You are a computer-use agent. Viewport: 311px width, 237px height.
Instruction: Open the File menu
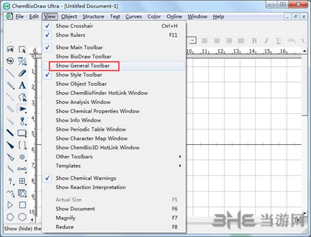[19, 16]
